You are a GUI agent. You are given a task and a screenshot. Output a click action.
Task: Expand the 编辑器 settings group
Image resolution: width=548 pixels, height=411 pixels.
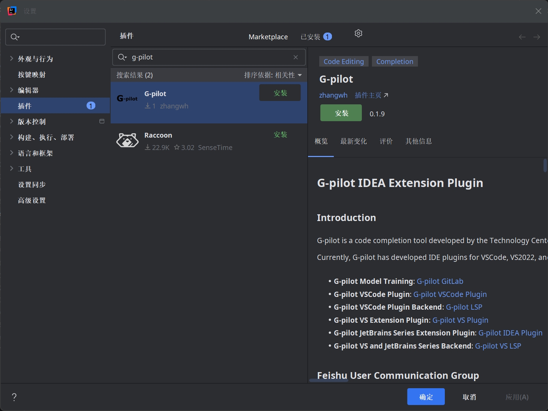12,90
